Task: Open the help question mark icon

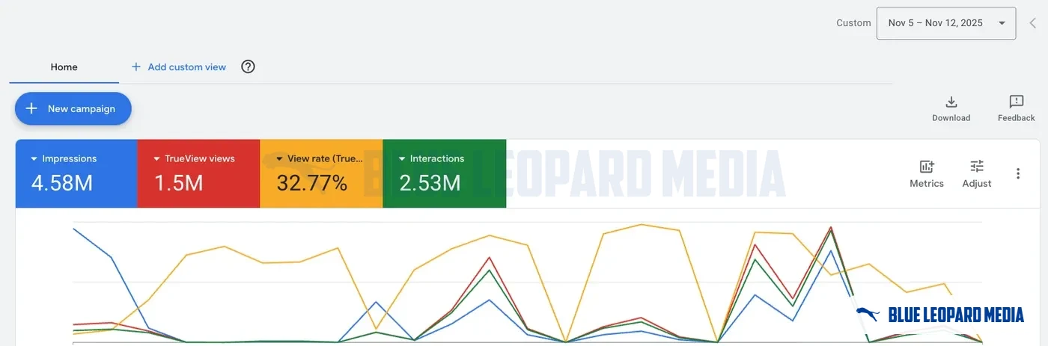Action: click(249, 67)
